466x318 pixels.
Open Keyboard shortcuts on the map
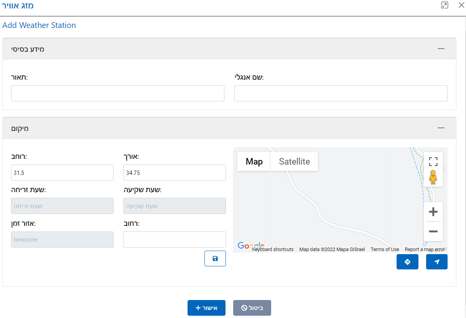tap(273, 250)
